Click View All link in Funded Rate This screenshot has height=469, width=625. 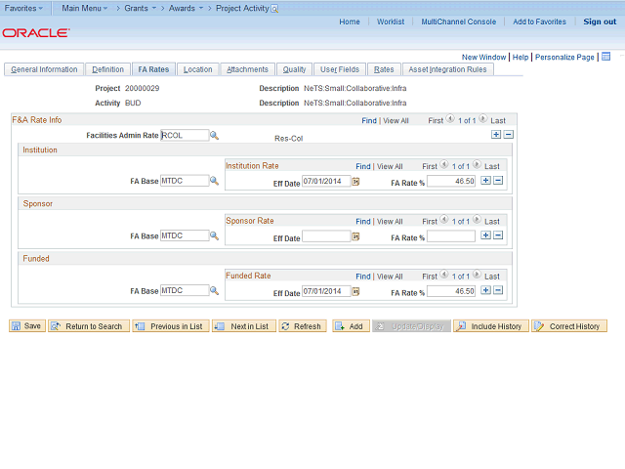[390, 277]
